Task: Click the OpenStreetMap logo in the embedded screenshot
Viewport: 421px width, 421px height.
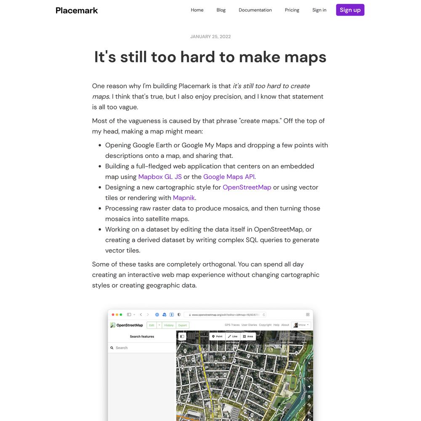Action: (x=126, y=325)
